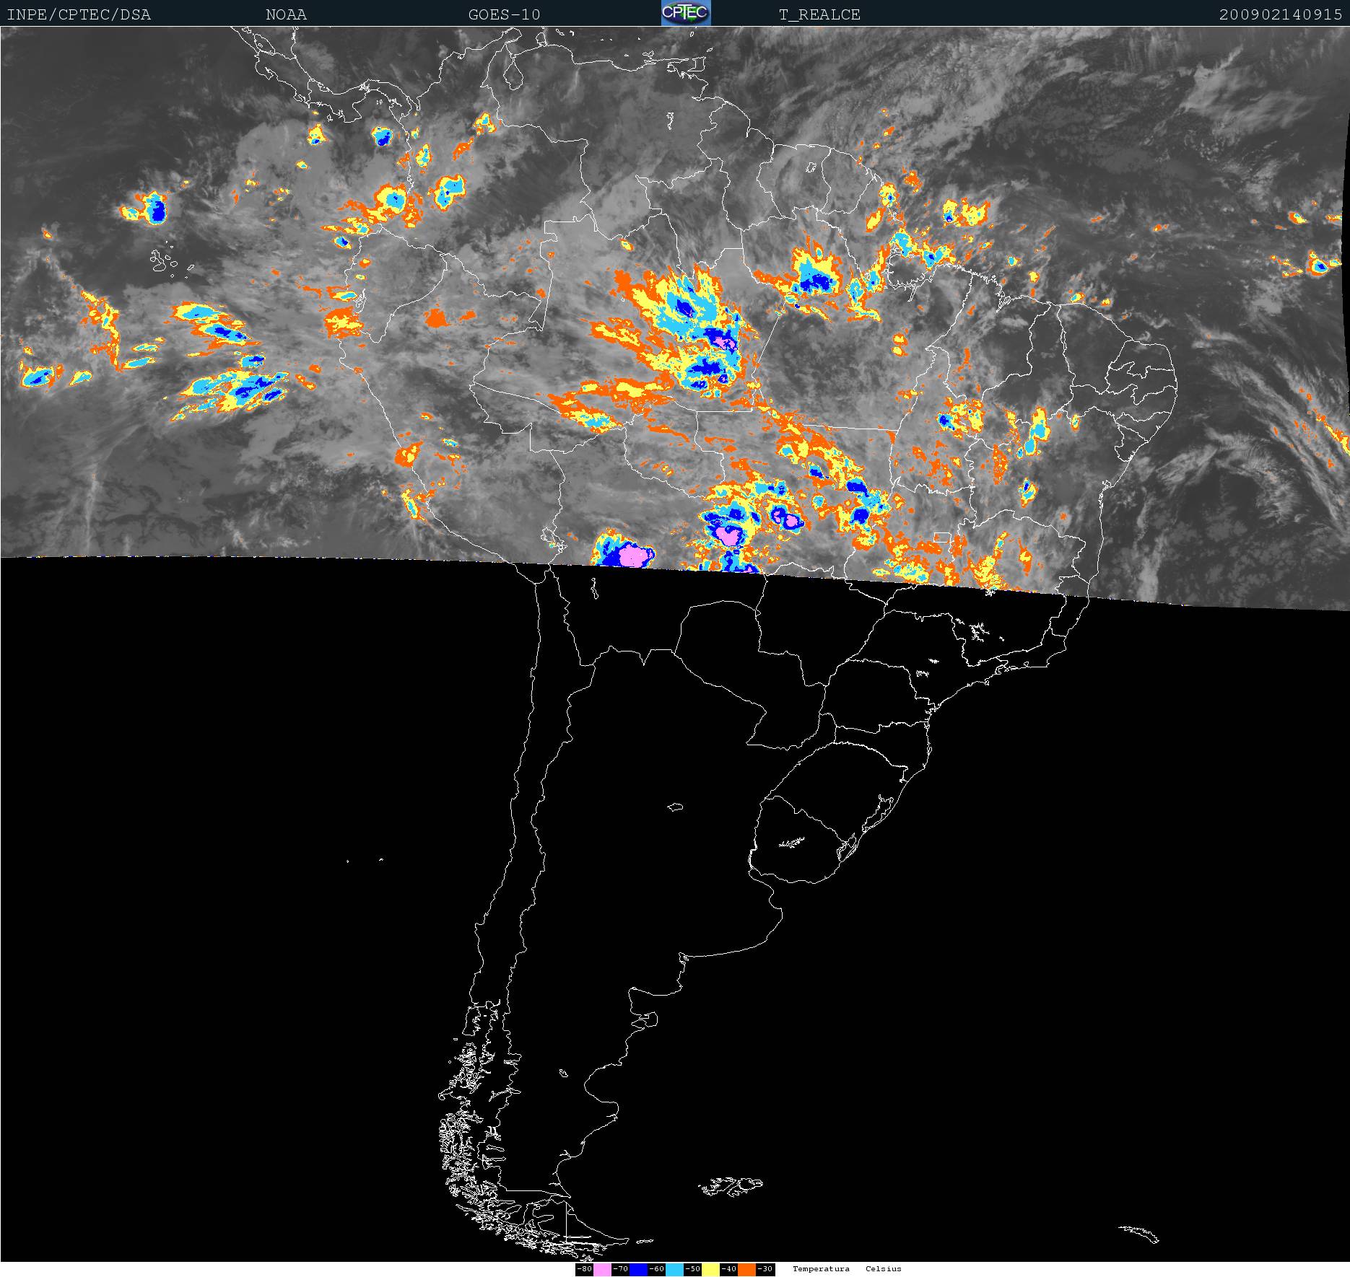Select the NOAA label in header
Image resolution: width=1350 pixels, height=1277 pixels.
(286, 14)
